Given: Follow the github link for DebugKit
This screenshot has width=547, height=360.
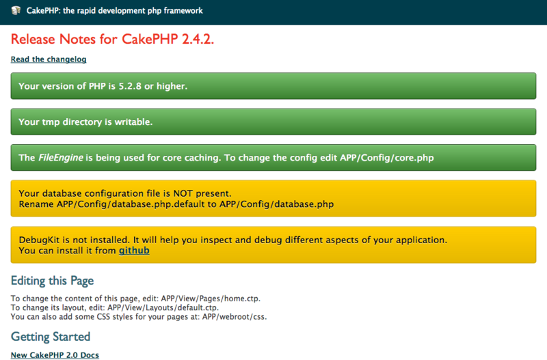Looking at the screenshot, I should [x=134, y=251].
